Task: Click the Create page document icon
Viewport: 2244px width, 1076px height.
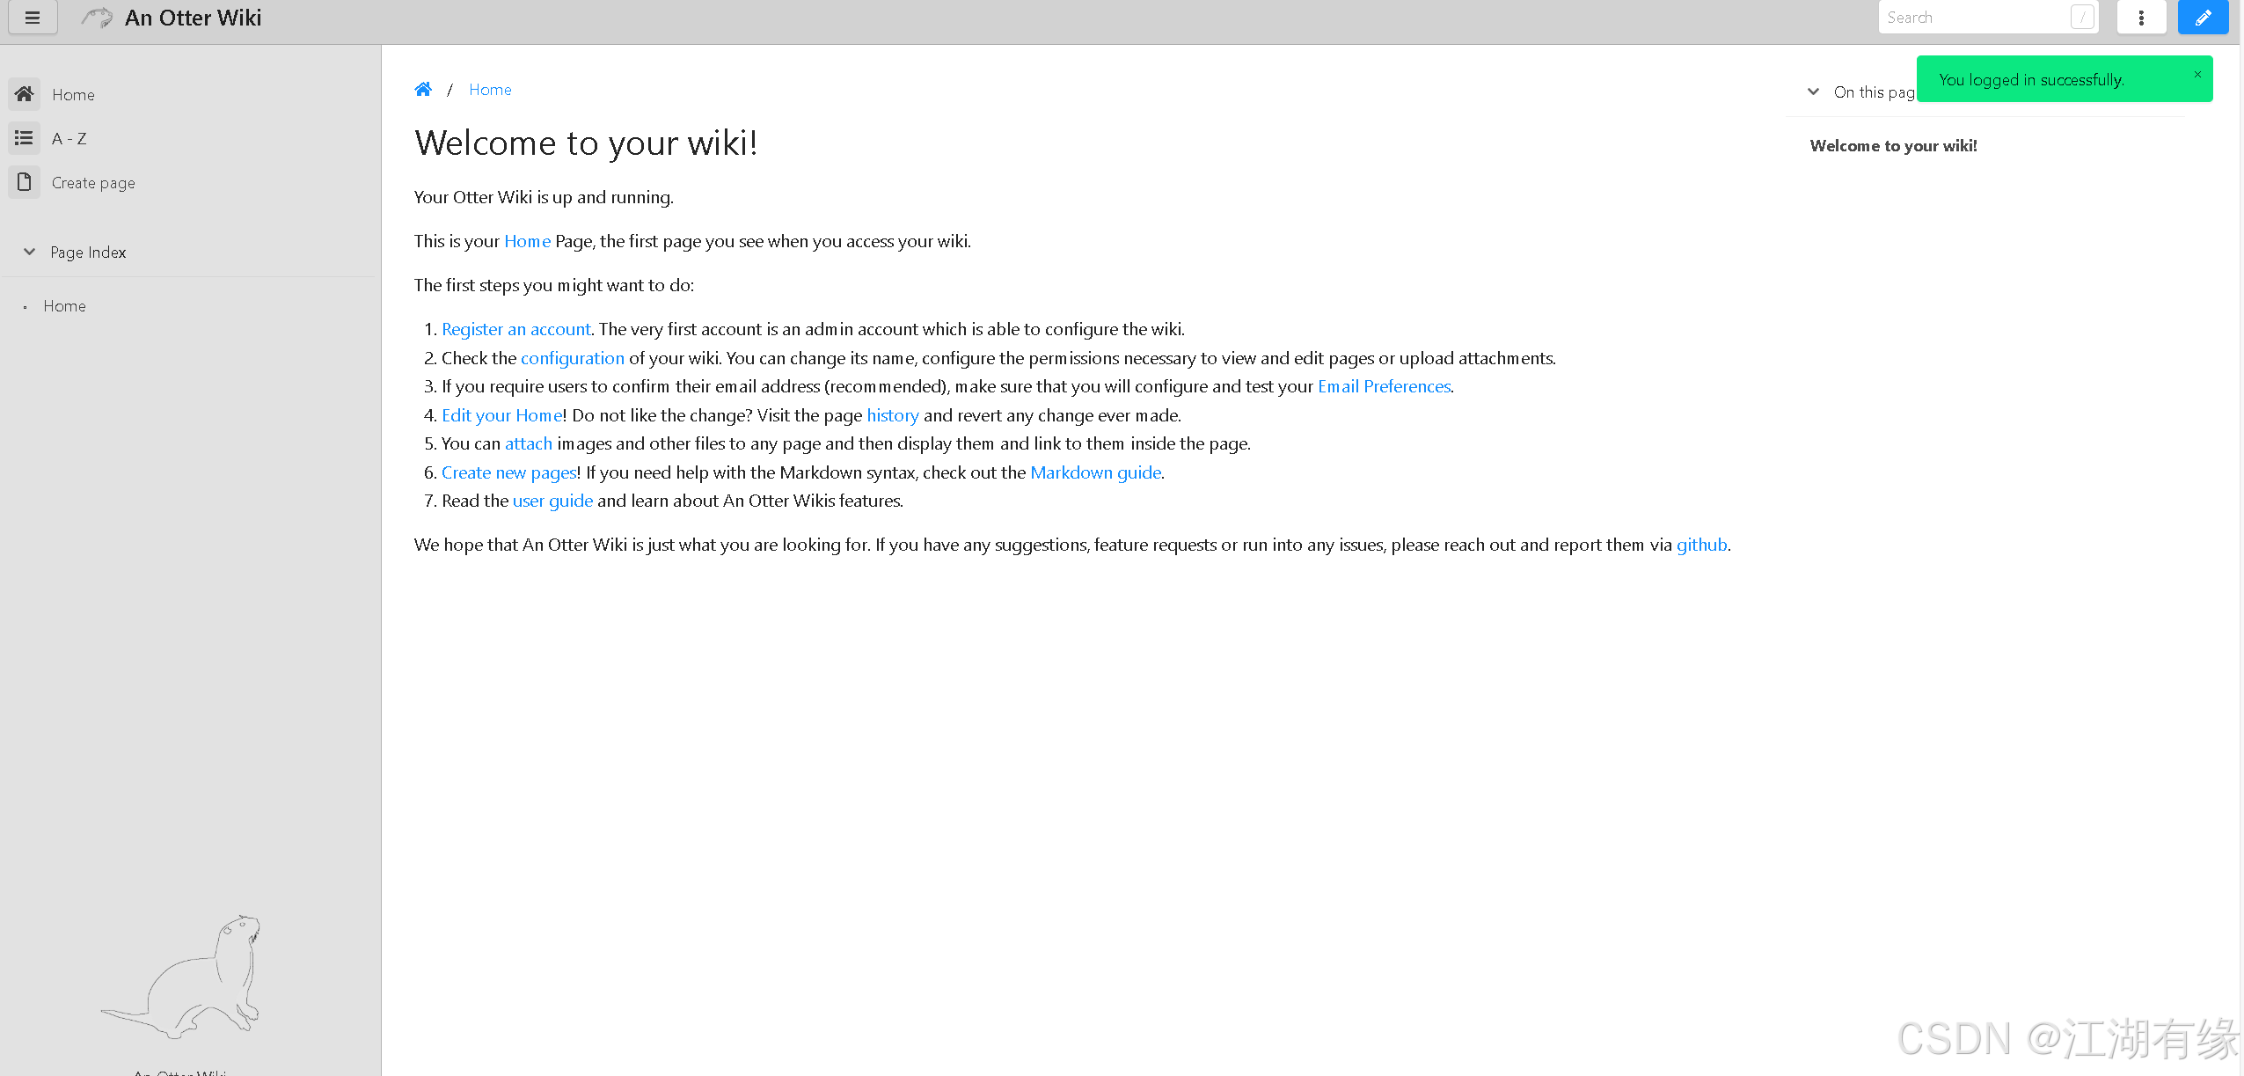Action: pyautogui.click(x=25, y=182)
